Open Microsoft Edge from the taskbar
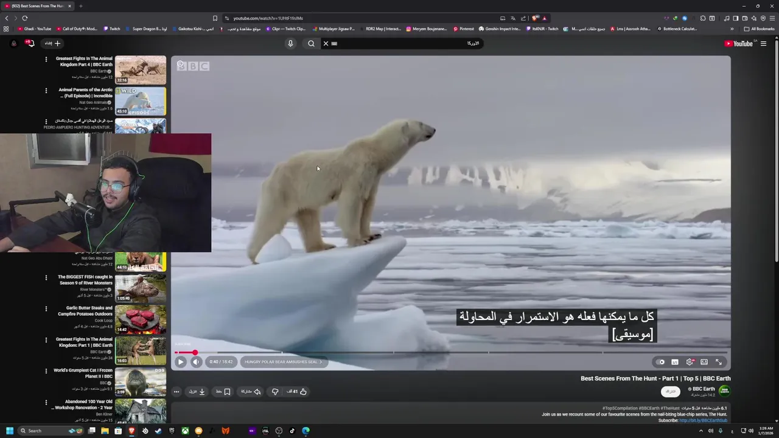This screenshot has height=438, width=779. pos(306,431)
